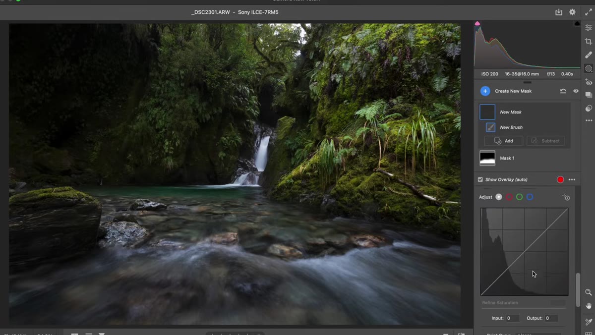Click the reset masks curved arrow icon
The image size is (595, 335).
tap(563, 91)
